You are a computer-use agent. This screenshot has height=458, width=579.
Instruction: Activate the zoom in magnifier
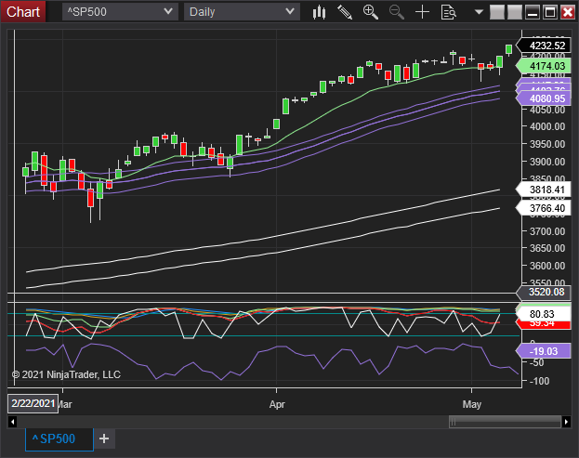coord(371,12)
